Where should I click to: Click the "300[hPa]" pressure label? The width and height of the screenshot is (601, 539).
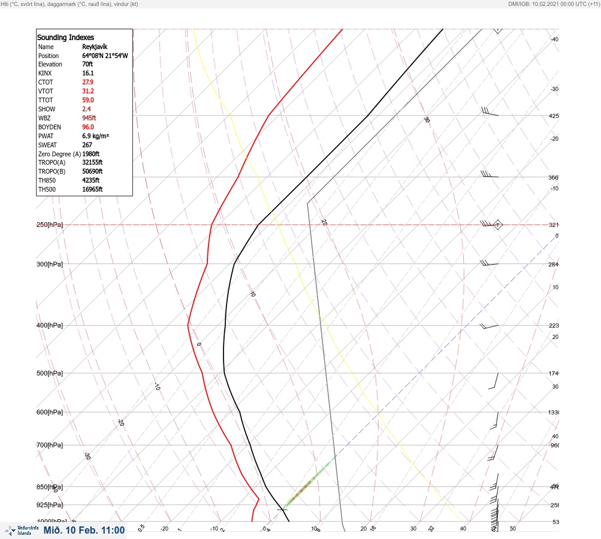click(50, 264)
